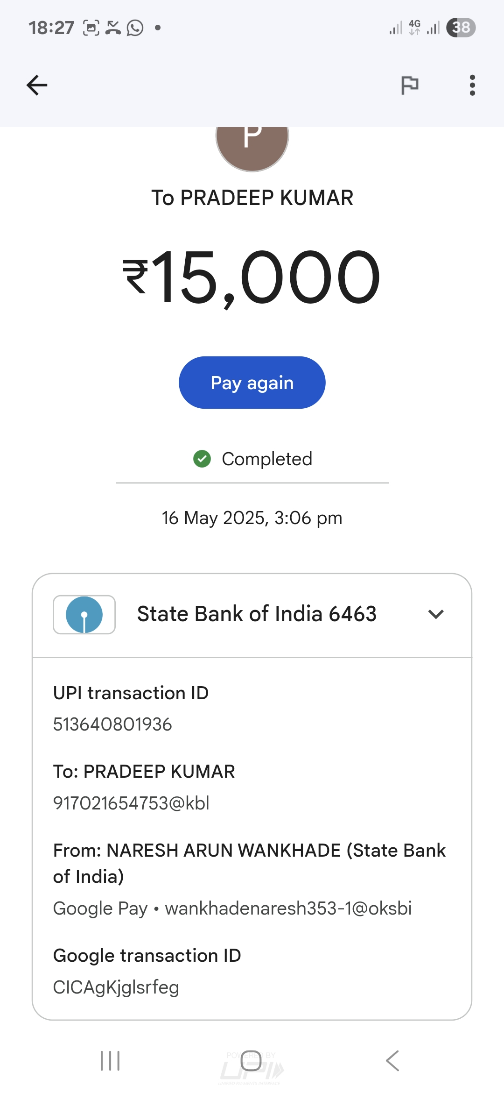Tap the flag report icon
504x1093 pixels.
coord(410,85)
